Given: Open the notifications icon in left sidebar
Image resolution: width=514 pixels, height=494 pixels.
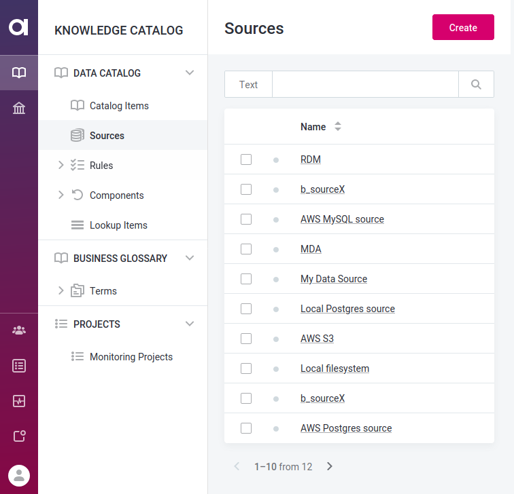Looking at the screenshot, I should (x=19, y=436).
